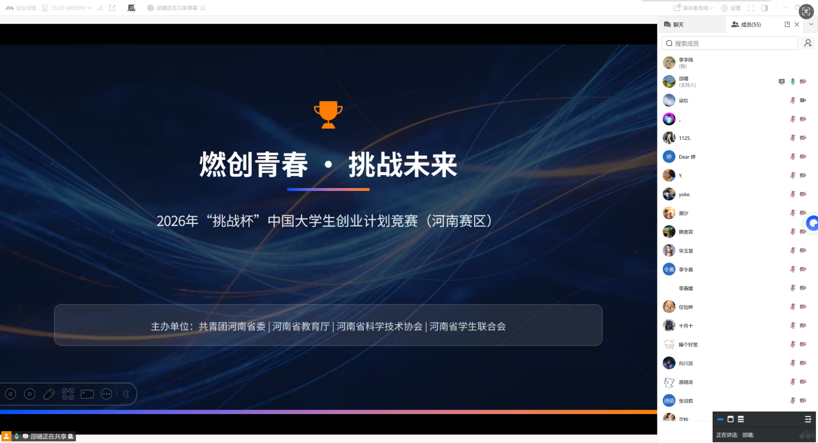Pop out the members panel window
This screenshot has height=443, width=818.
click(787, 25)
